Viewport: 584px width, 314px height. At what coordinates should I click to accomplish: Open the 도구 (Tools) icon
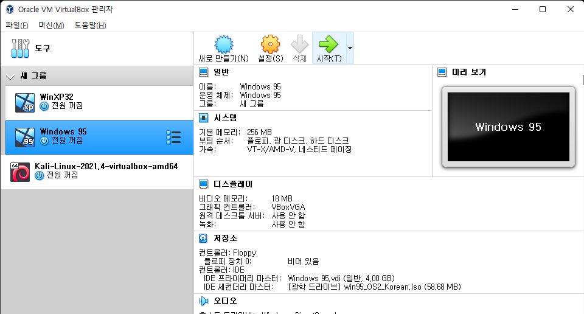20,49
